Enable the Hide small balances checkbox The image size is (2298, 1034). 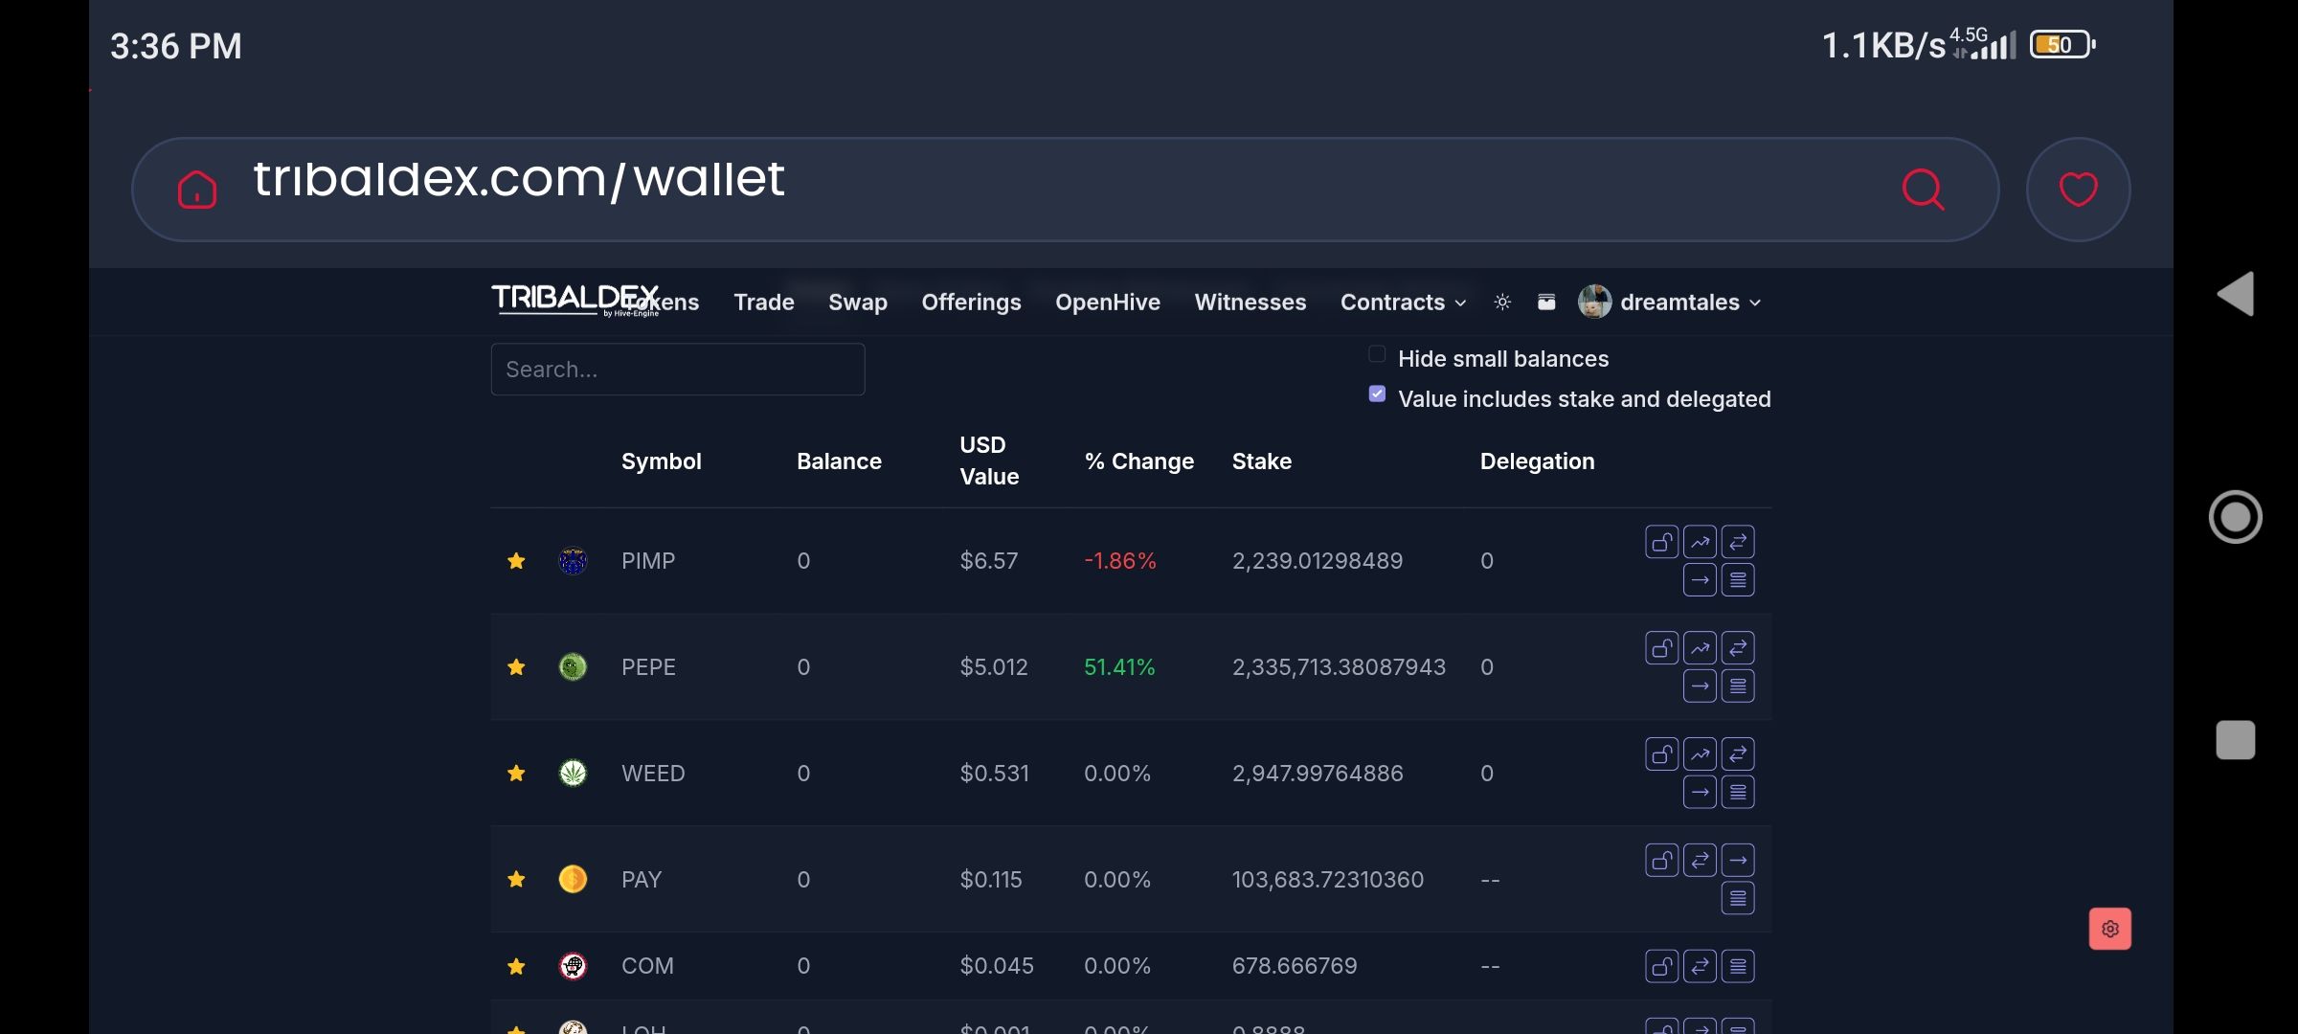[x=1377, y=354]
